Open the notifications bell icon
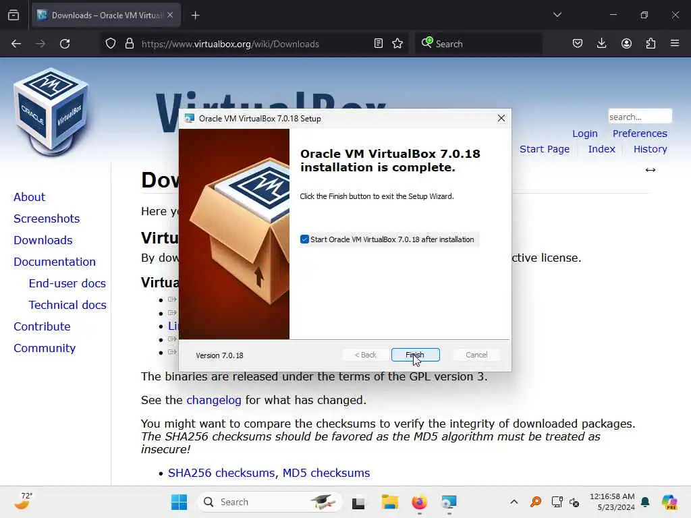Screen dimensions: 691x518 [x=645, y=502]
